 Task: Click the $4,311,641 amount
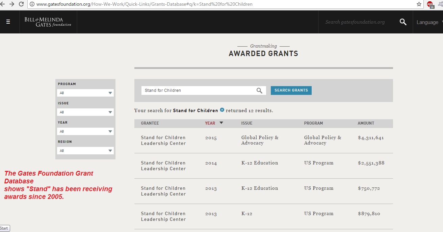tap(371, 138)
